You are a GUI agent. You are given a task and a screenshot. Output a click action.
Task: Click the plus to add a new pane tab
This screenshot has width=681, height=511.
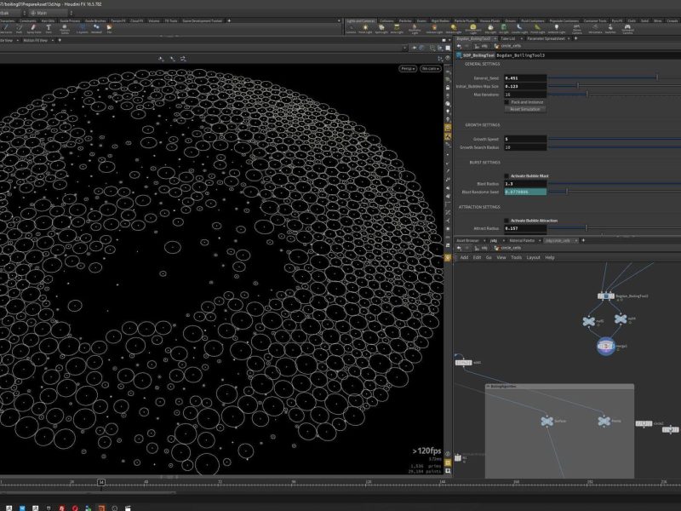575,39
